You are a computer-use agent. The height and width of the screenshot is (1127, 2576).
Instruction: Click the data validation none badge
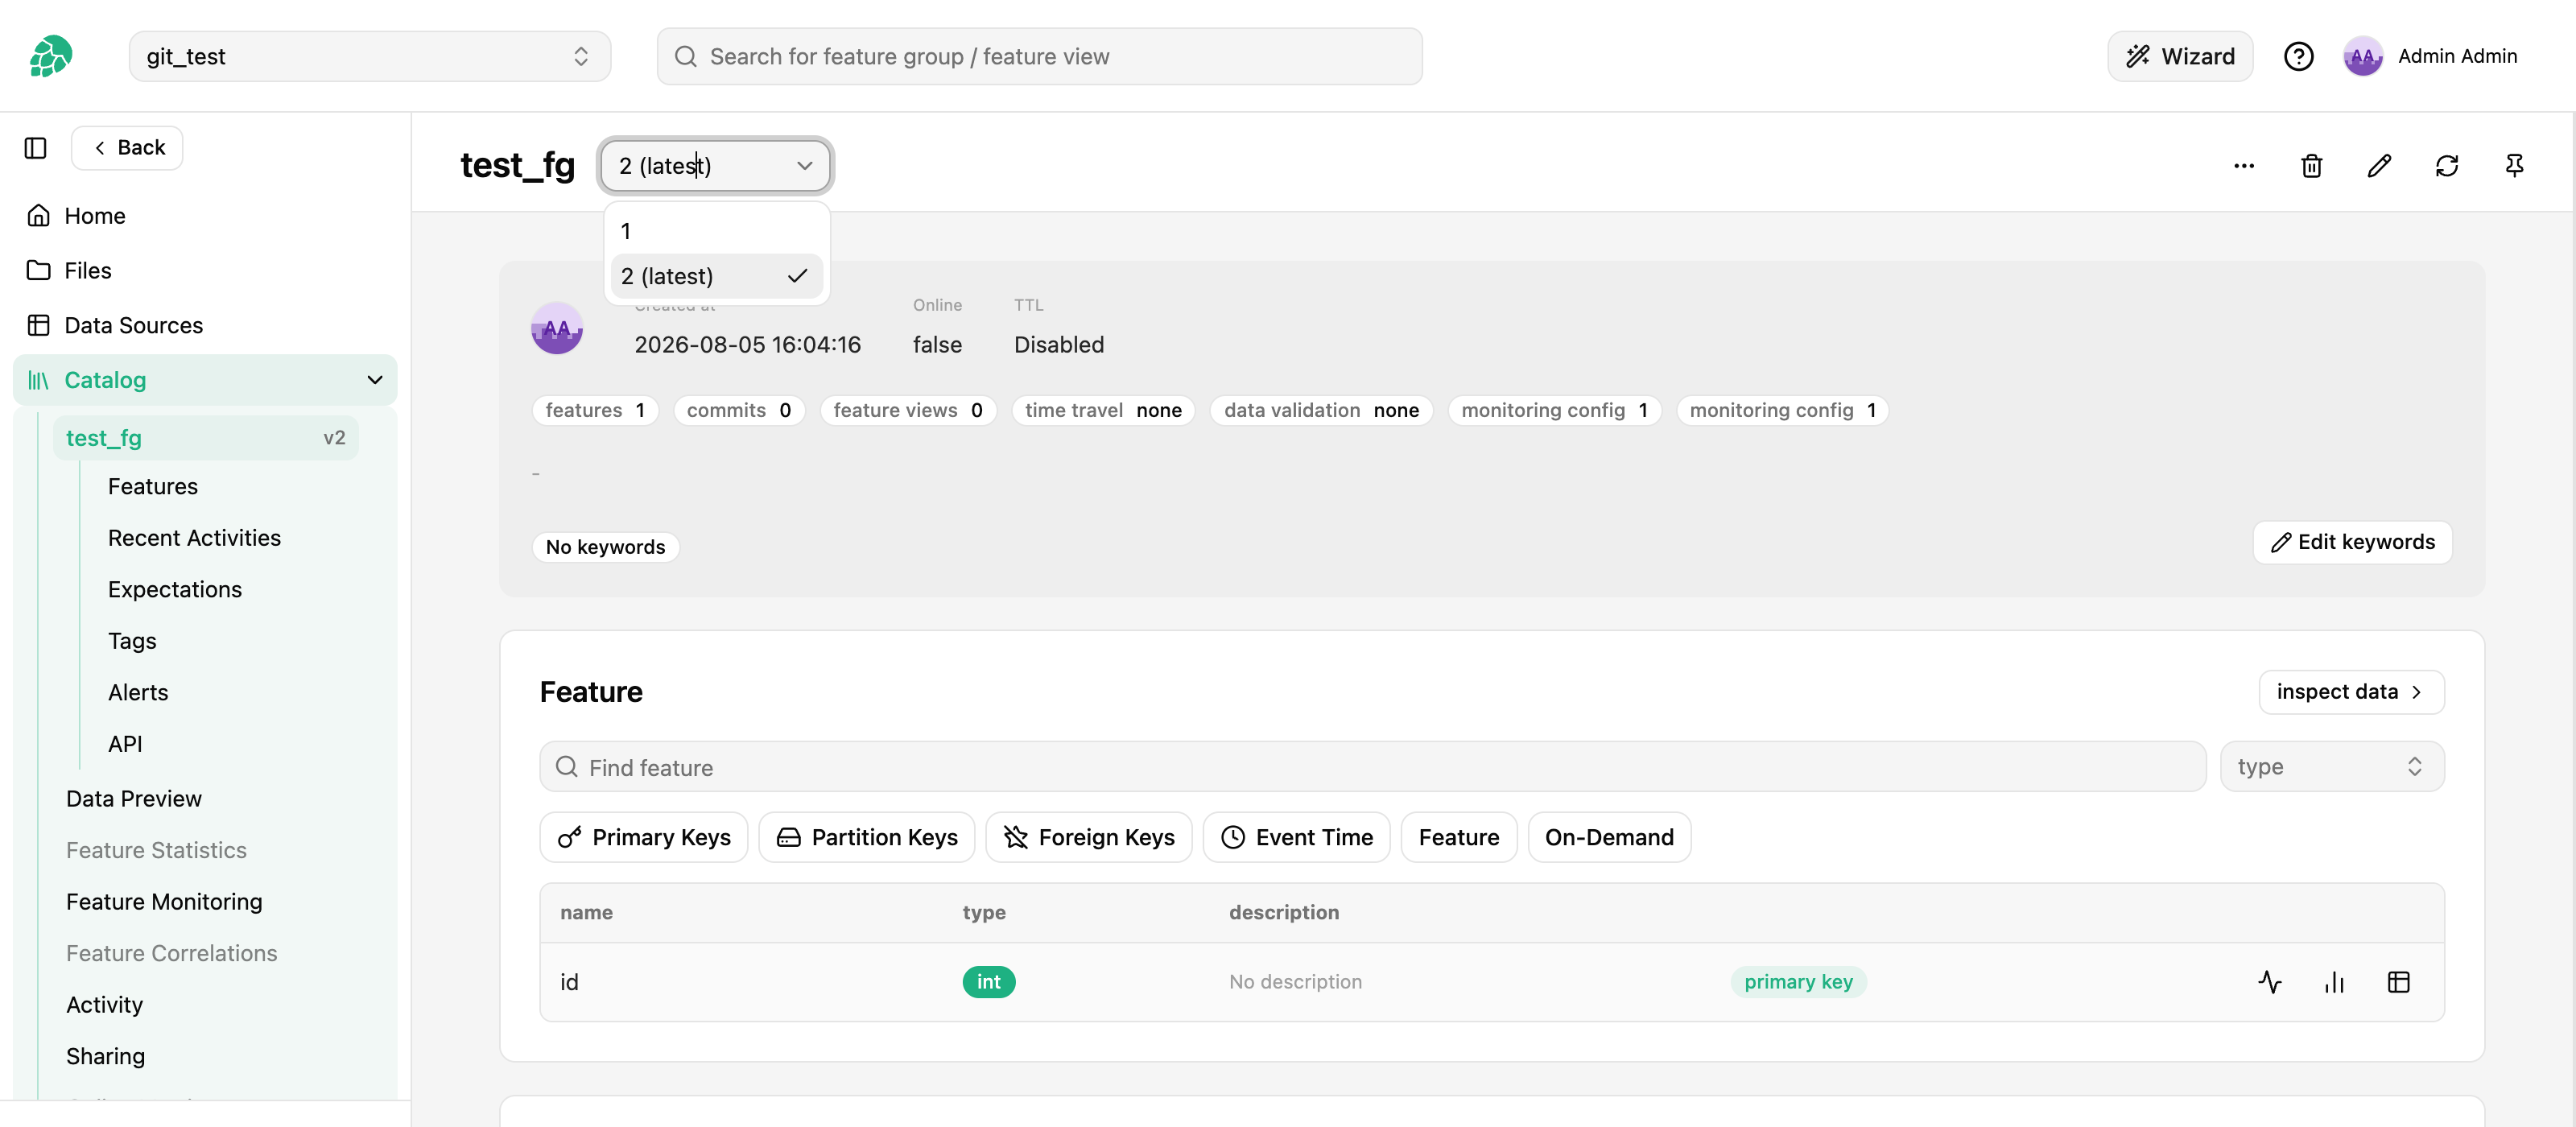pyautogui.click(x=1321, y=410)
